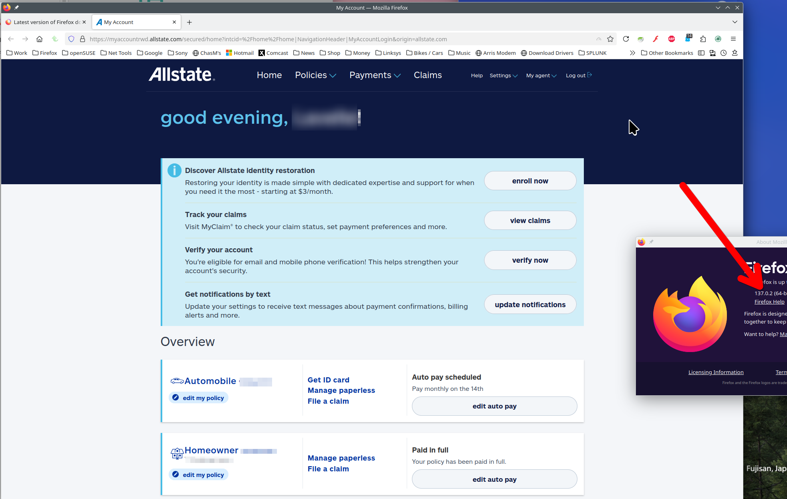Log out of the Allstate account

pyautogui.click(x=579, y=75)
